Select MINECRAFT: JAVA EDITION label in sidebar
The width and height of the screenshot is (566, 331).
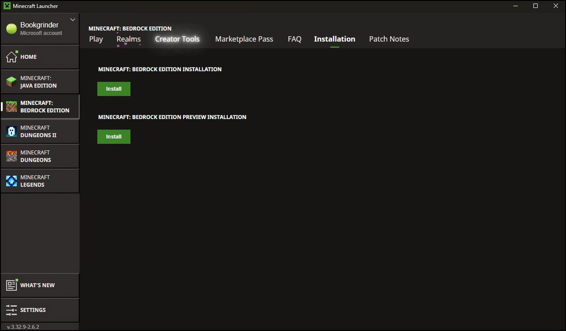click(38, 82)
